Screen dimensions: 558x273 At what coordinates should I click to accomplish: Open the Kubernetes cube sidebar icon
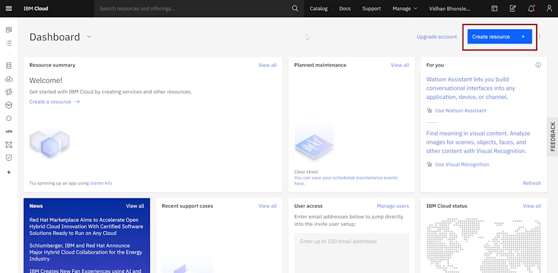pos(9,105)
